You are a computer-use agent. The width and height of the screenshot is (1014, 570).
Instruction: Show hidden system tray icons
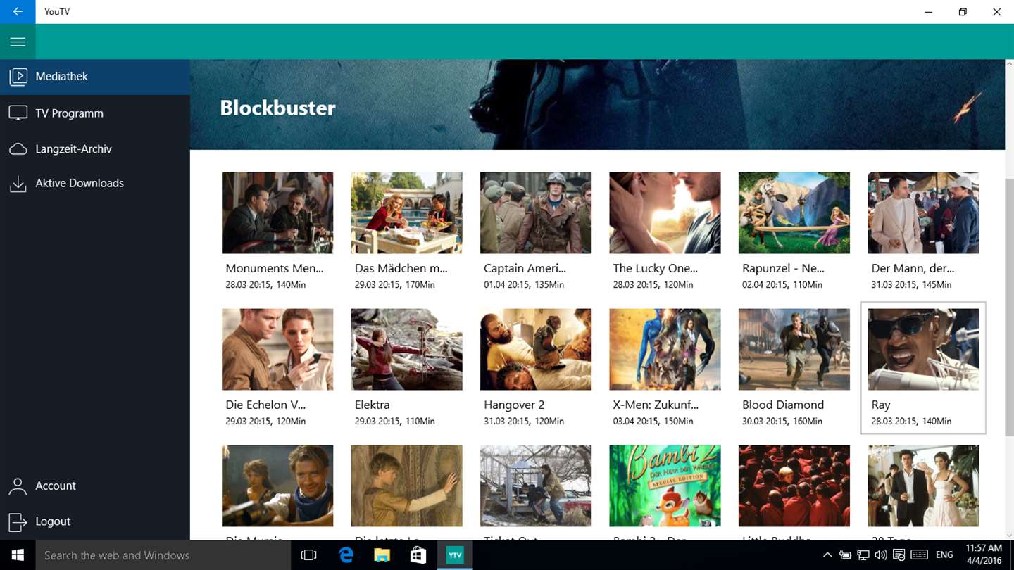click(827, 555)
